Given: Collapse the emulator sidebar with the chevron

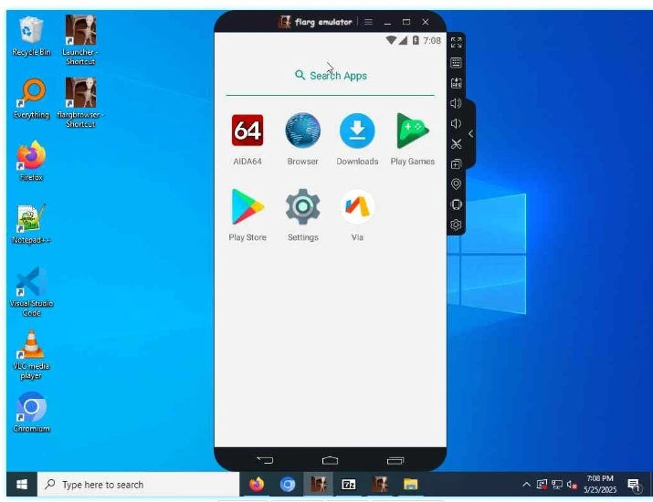Looking at the screenshot, I should coord(470,133).
